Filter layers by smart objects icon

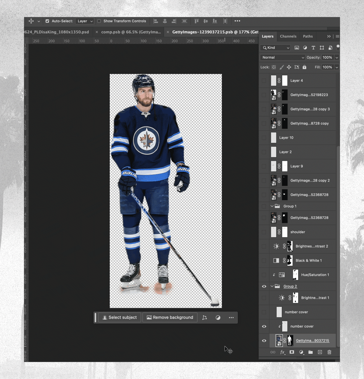click(x=330, y=48)
